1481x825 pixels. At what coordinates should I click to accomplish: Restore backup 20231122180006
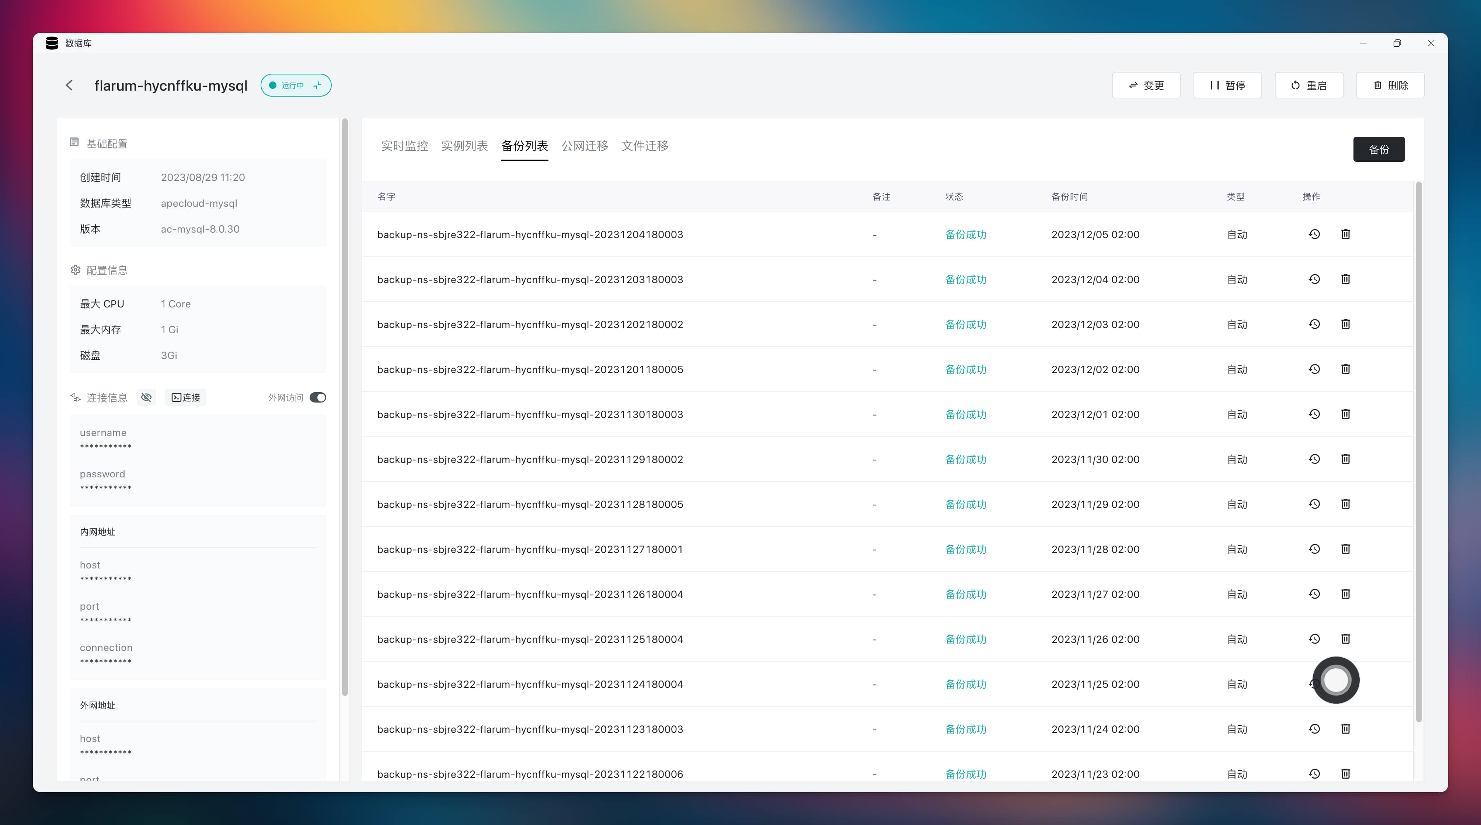click(x=1314, y=774)
